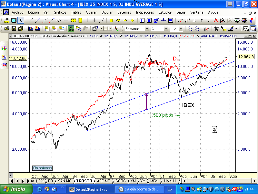Toggle the crosshair cursor mode icon
Viewport: 258px width, 194px height.
point(216,29)
